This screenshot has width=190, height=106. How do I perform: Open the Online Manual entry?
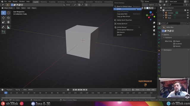pos(127,27)
